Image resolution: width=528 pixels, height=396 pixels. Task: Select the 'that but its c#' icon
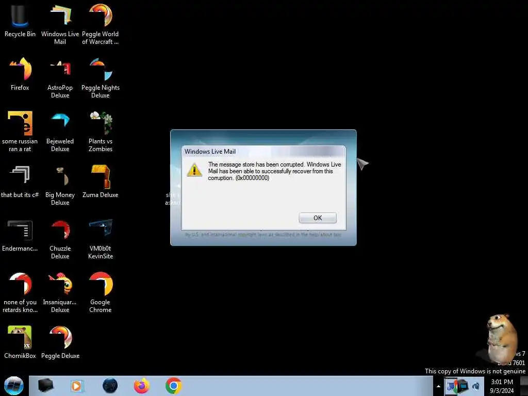pyautogui.click(x=20, y=181)
